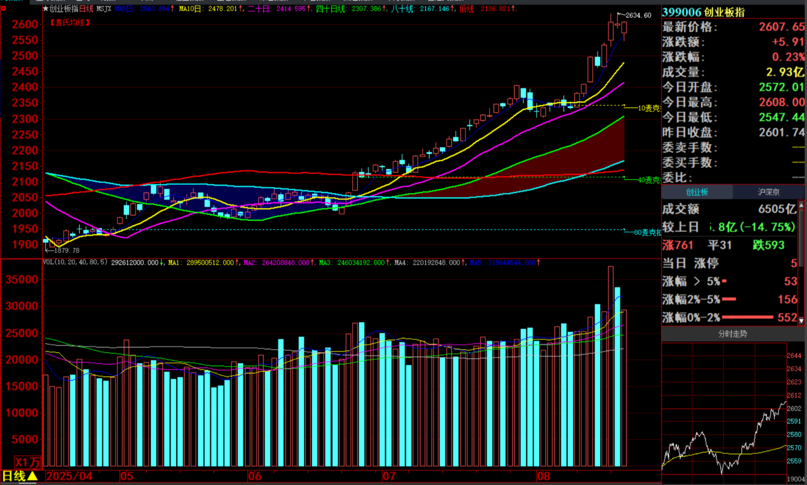Viewport: 807px width, 485px height.
Task: Click the 40麦克 line label
Action: pyautogui.click(x=649, y=180)
